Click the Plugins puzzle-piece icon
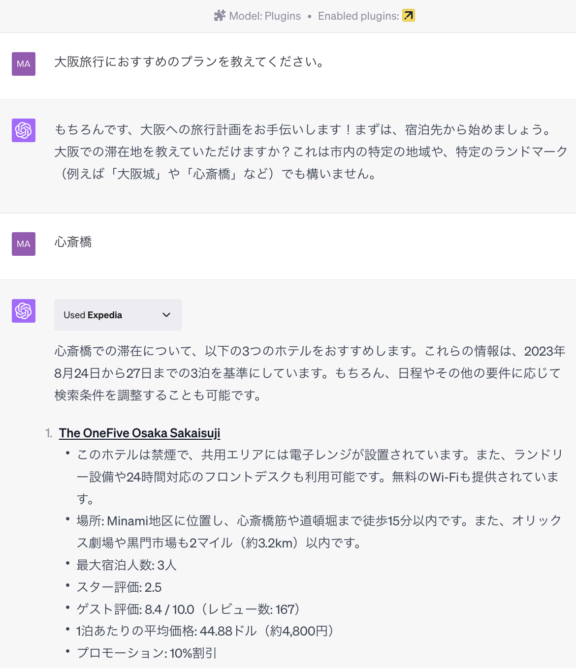576x668 pixels. [220, 16]
